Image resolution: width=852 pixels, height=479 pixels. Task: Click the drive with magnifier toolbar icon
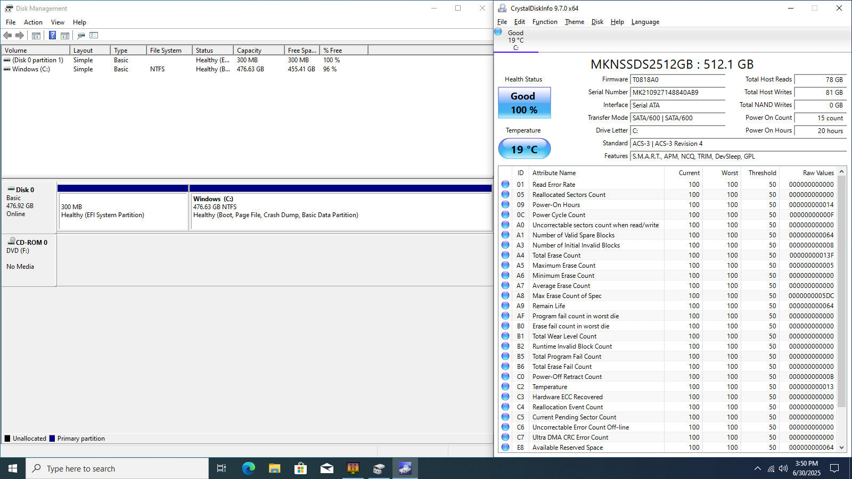(x=81, y=36)
